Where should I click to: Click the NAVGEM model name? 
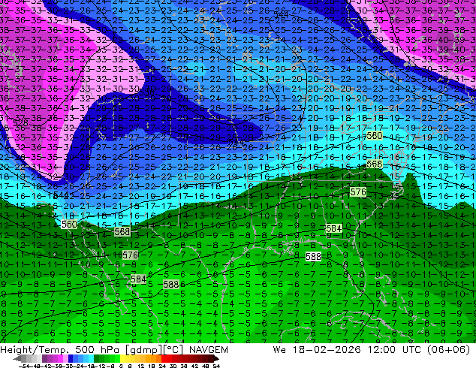click(x=209, y=350)
